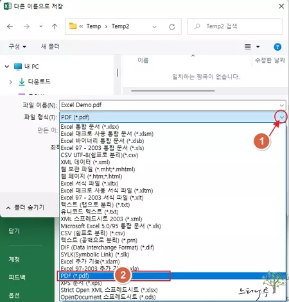Click 닫기 in Excel backstage menu
The height and width of the screenshot is (302, 289).
tap(14, 231)
